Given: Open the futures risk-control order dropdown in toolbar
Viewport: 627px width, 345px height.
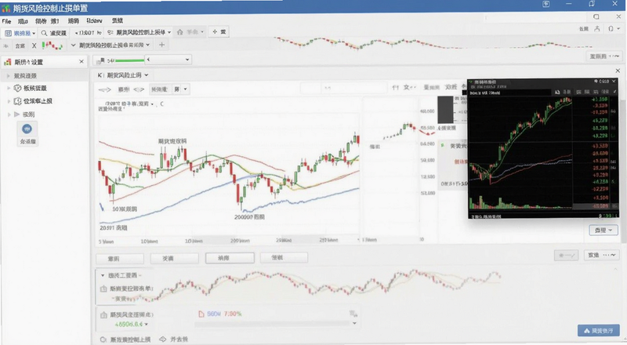Looking at the screenshot, I should (140, 32).
